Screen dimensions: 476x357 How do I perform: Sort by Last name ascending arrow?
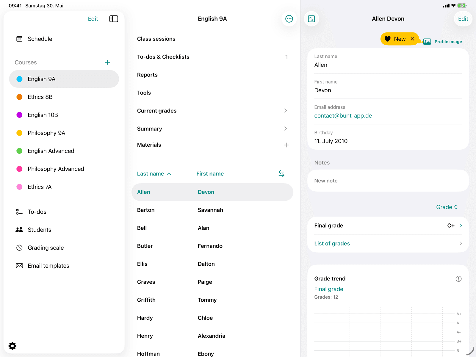(x=169, y=174)
